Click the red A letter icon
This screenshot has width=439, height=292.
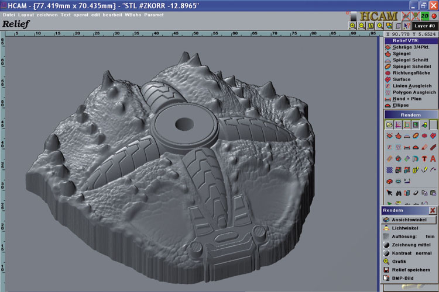coord(433,159)
